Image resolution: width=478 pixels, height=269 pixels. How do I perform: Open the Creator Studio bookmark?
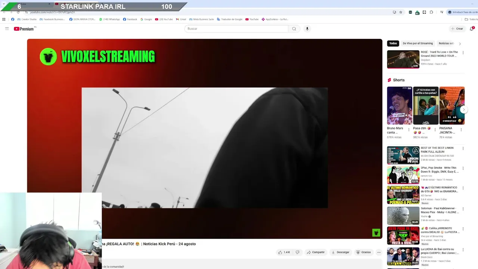(27, 19)
